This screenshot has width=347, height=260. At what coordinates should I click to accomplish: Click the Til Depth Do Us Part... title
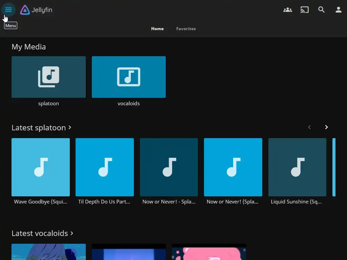(104, 202)
